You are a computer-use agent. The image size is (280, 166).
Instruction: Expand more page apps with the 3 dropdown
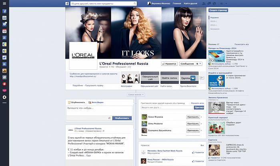coord(202,78)
